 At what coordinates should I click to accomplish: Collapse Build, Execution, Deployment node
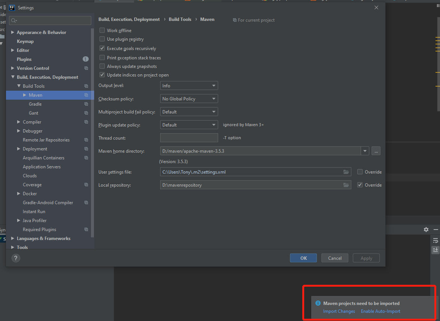click(13, 77)
